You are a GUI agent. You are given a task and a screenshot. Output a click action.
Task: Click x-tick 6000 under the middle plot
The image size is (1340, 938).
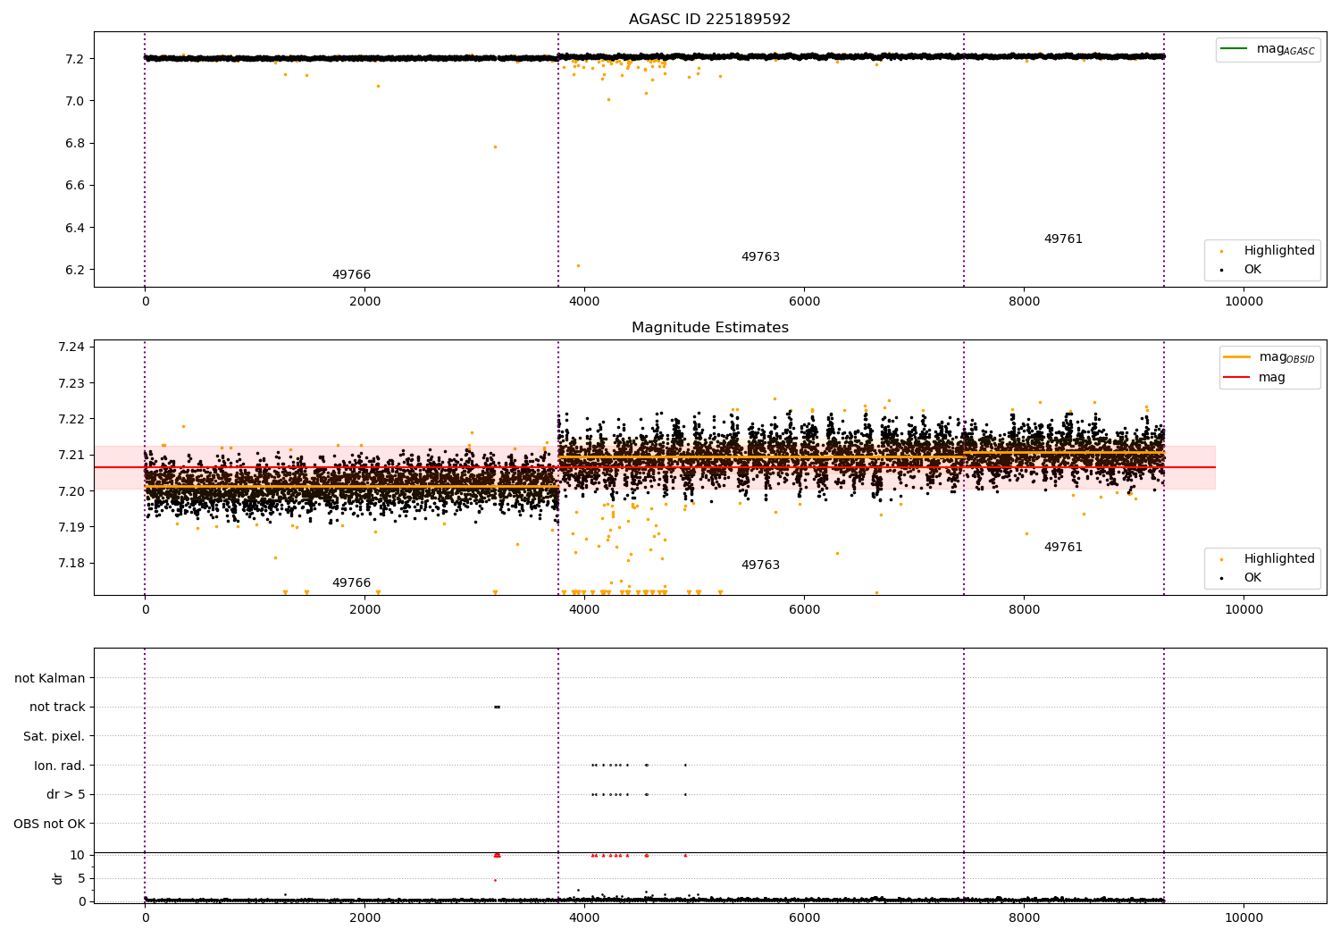pyautogui.click(x=804, y=610)
